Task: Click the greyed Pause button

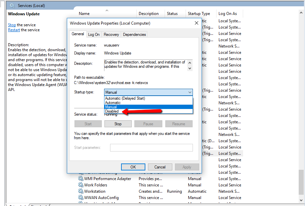Action: (x=148, y=124)
